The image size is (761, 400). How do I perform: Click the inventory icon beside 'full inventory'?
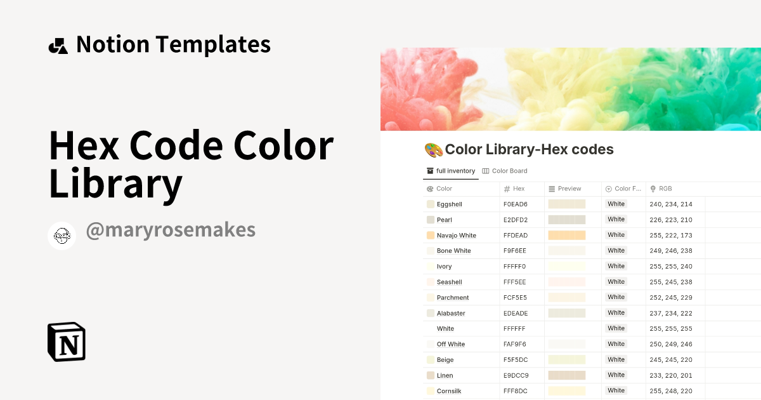tap(430, 171)
